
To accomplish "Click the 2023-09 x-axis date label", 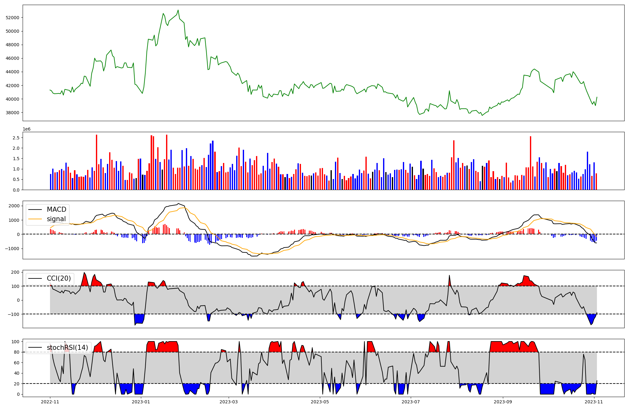I will click(503, 402).
